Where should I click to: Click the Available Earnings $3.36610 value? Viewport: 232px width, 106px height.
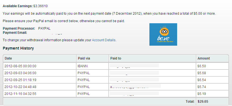pos(40,6)
